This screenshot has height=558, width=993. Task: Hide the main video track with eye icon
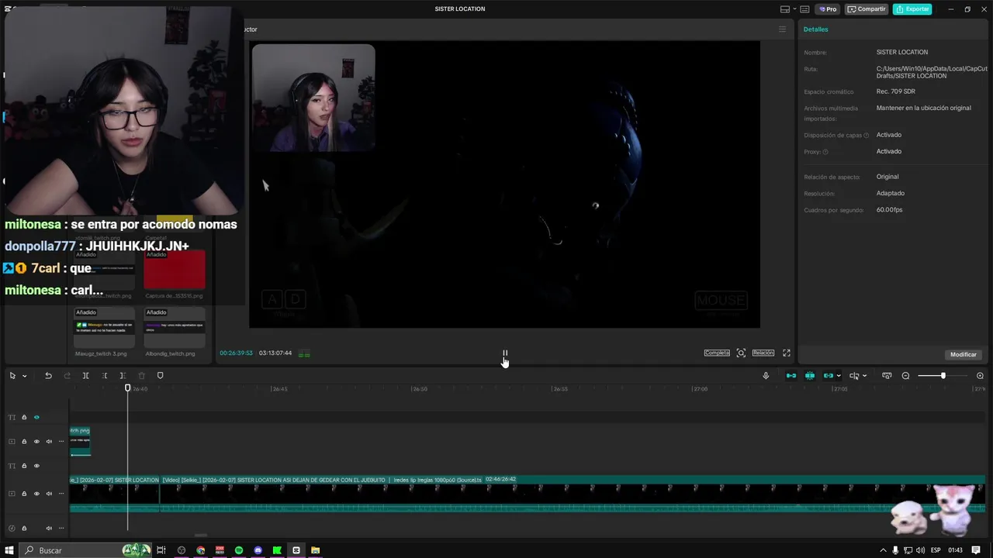[x=36, y=494]
